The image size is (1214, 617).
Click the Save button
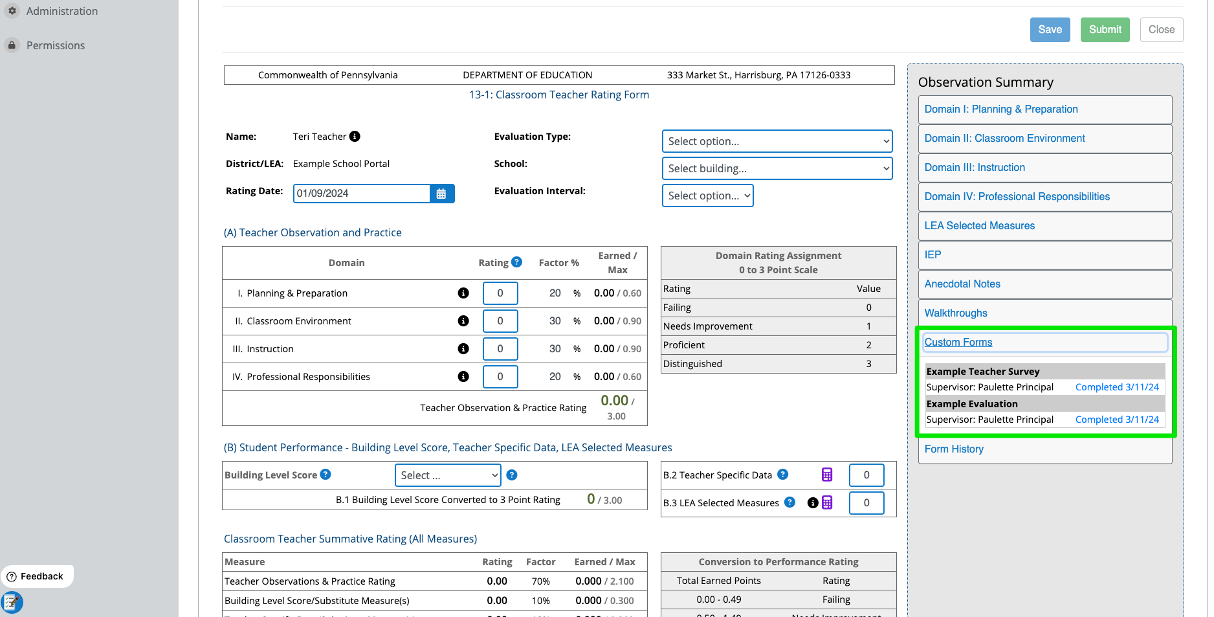(x=1050, y=30)
